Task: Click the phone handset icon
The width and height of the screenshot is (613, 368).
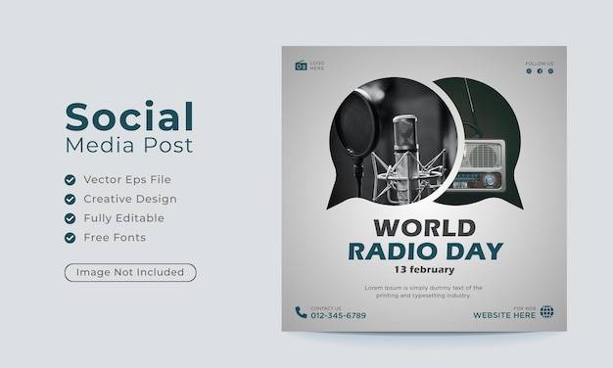Action: pyautogui.click(x=301, y=312)
